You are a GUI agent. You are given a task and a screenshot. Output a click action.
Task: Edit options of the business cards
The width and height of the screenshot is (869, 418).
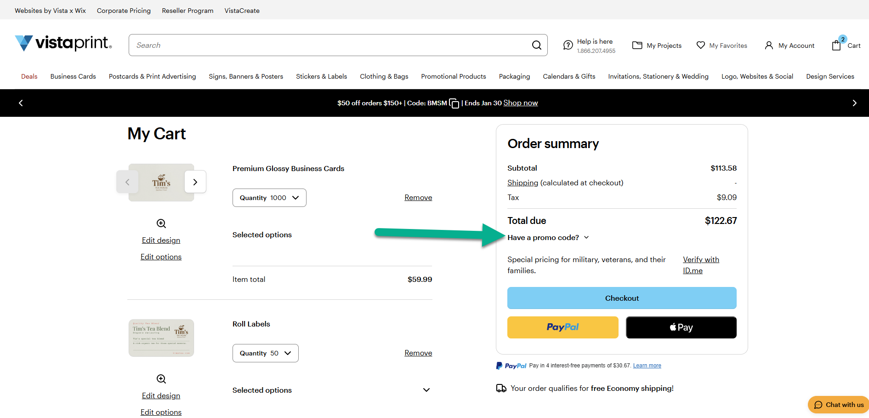pos(161,257)
